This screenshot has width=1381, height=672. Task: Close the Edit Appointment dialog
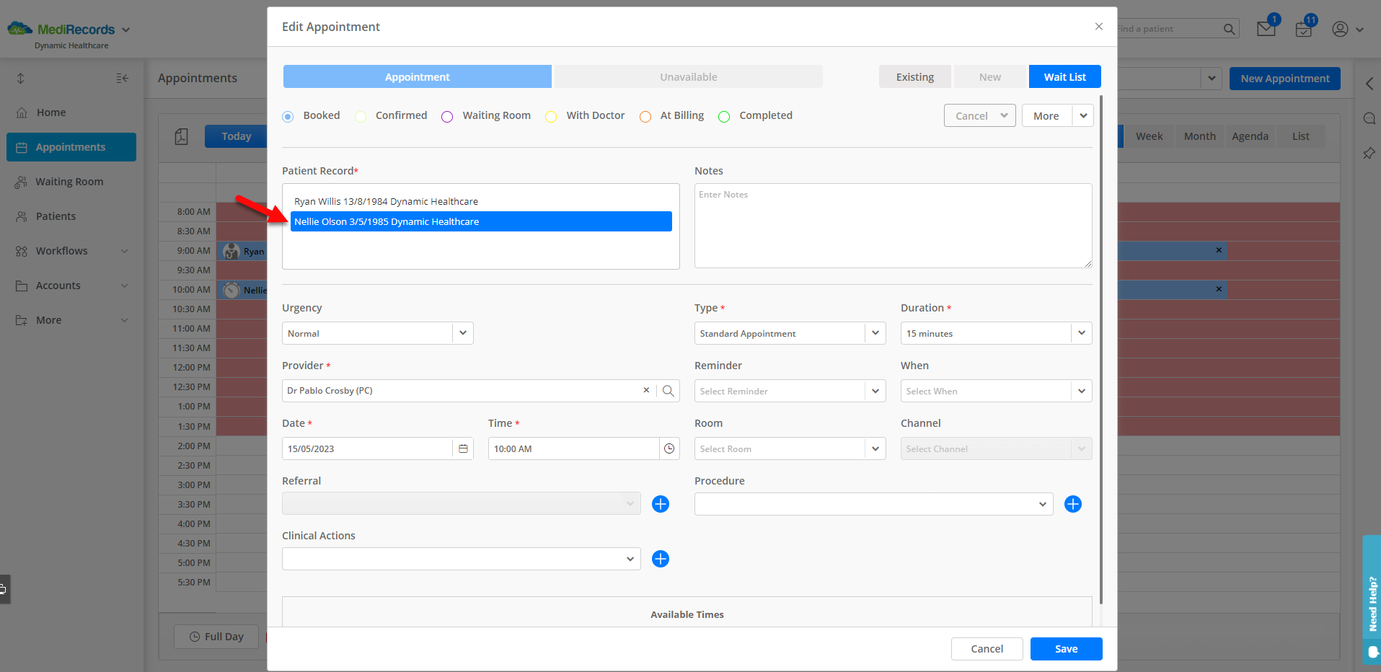pyautogui.click(x=1098, y=27)
